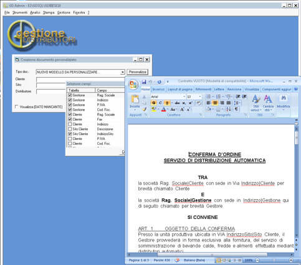Open the Office button menu in Word
This screenshot has width=301, height=265.
click(133, 85)
